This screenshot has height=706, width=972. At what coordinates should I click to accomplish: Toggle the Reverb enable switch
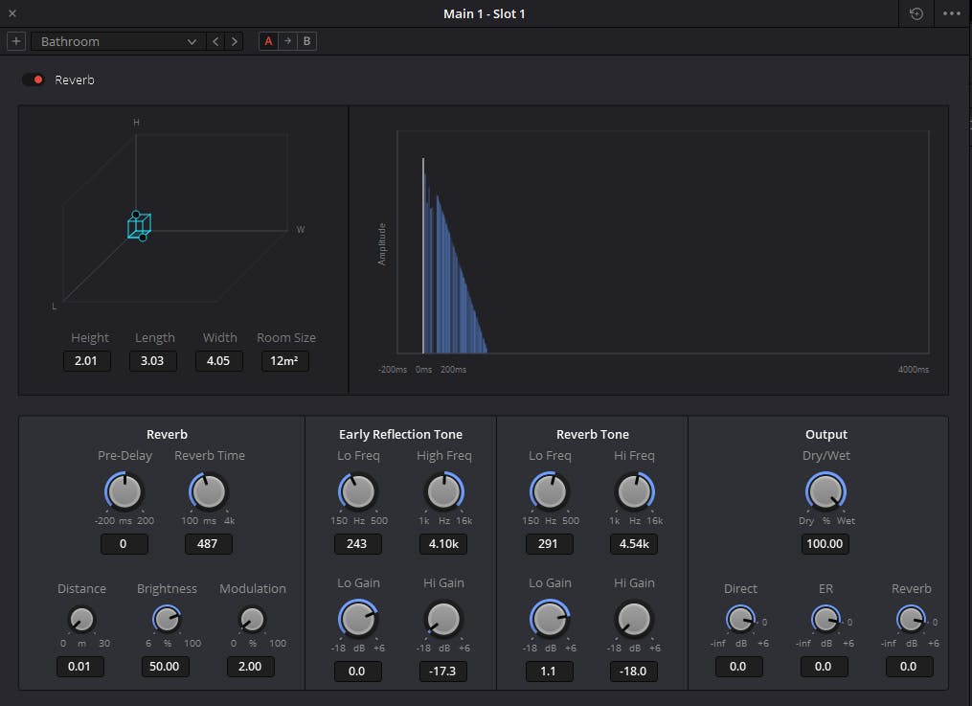(x=33, y=80)
